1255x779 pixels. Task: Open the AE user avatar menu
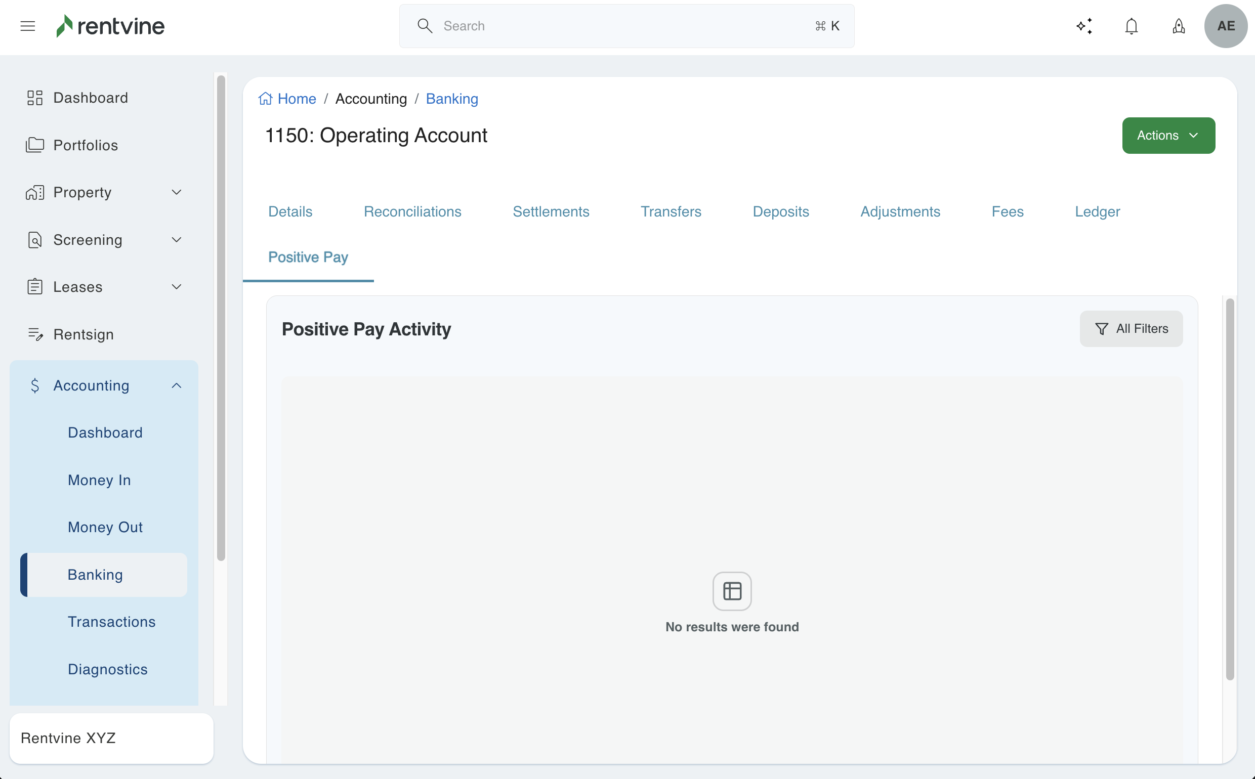[x=1225, y=26]
